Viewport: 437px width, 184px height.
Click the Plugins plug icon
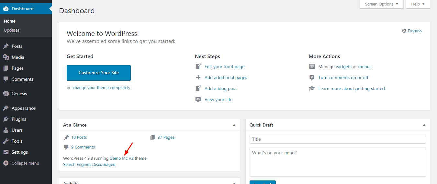coord(6,119)
